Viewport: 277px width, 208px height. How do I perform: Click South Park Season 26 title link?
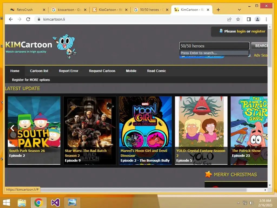[27, 151]
